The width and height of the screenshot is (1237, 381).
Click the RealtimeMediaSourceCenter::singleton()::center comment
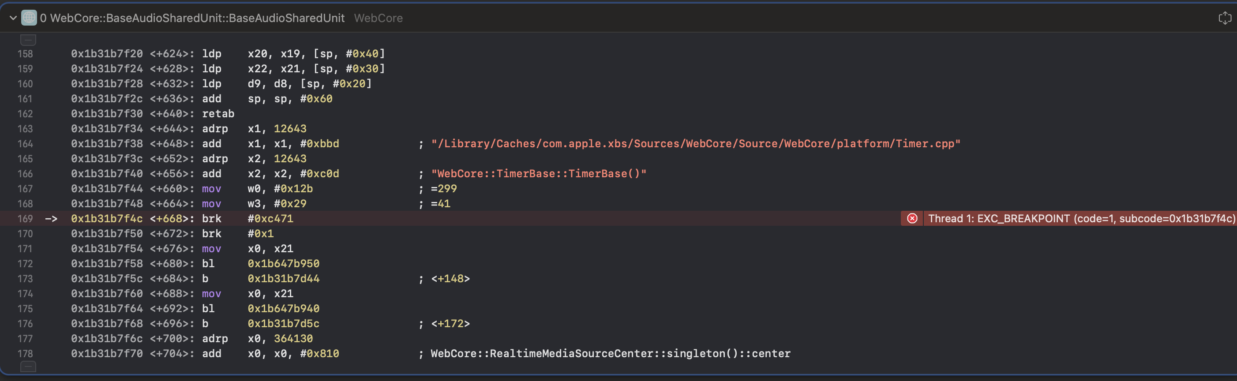(x=610, y=354)
